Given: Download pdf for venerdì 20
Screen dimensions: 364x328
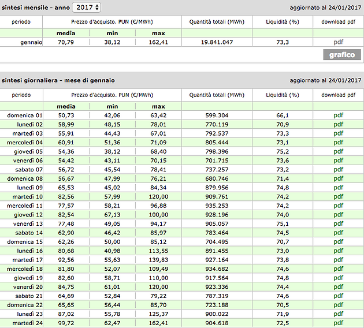Looking at the screenshot, I should click(x=338, y=287).
